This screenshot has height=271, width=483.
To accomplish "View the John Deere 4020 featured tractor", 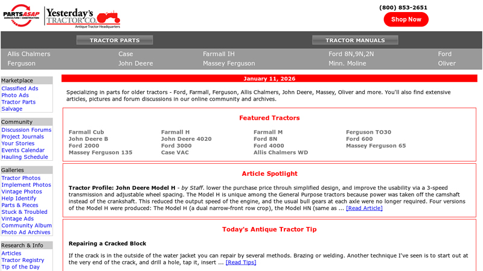I will point(186,139).
